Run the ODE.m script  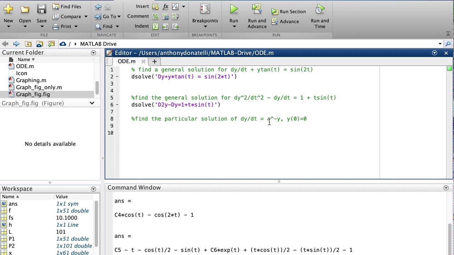pyautogui.click(x=234, y=9)
